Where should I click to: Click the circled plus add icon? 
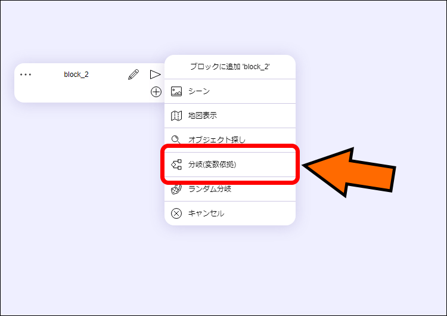[x=156, y=92]
